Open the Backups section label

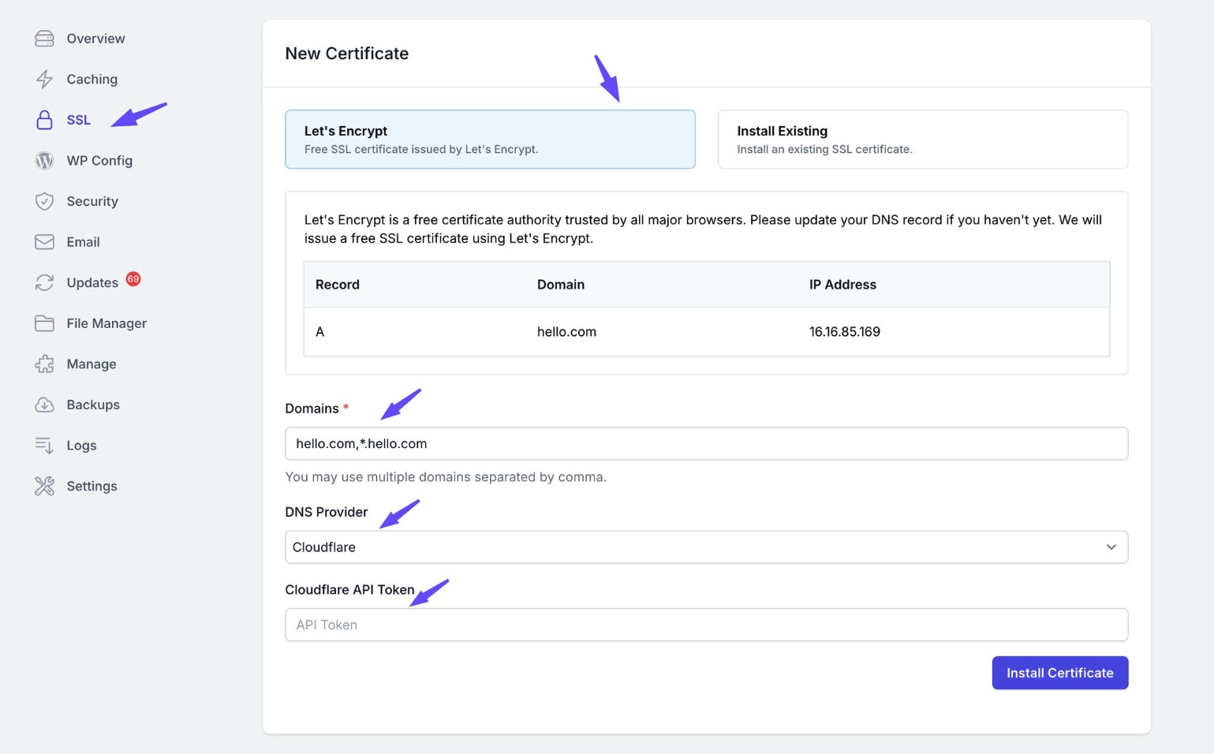(x=93, y=405)
